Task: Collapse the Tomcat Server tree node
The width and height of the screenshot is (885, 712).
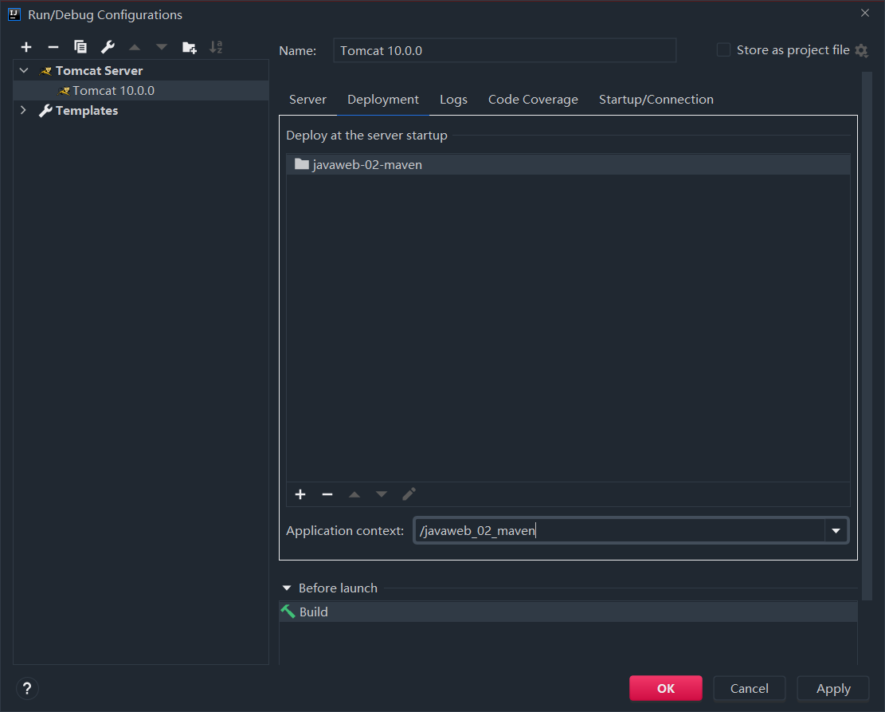Action: 24,71
